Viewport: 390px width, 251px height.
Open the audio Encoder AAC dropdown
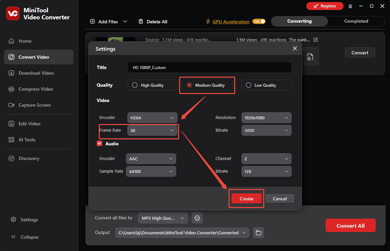point(151,159)
